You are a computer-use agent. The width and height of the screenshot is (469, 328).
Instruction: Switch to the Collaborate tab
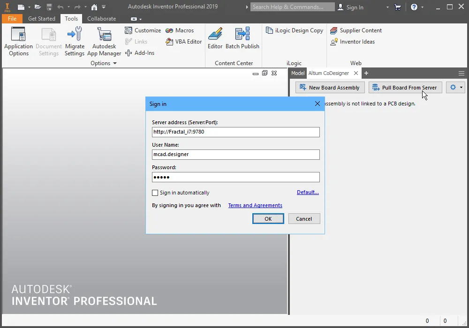101,19
